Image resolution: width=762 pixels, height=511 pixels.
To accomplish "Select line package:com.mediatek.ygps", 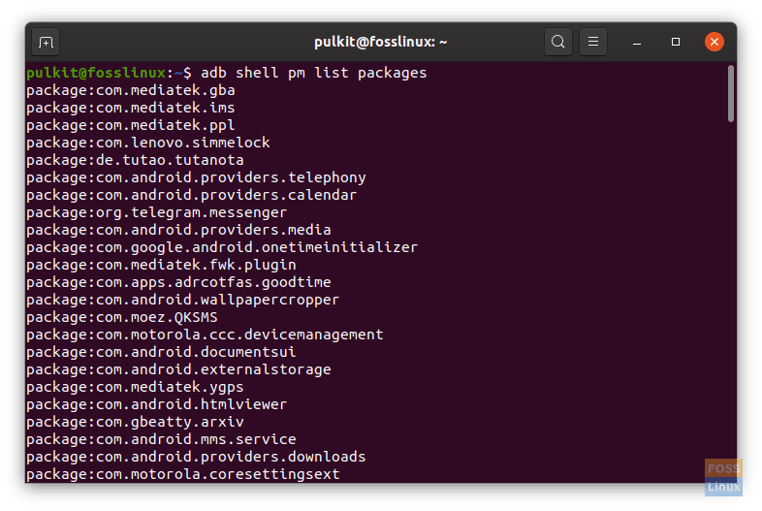I will click(x=135, y=387).
